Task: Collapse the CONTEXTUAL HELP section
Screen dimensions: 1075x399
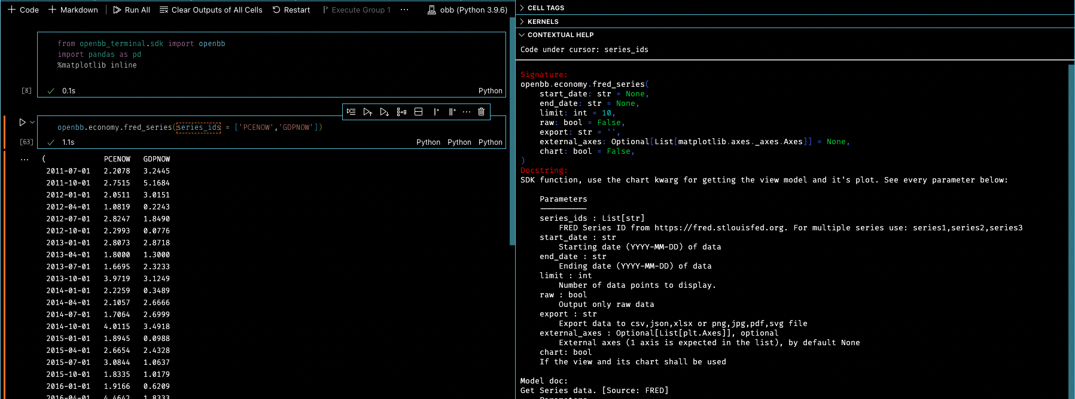Action: tap(556, 35)
